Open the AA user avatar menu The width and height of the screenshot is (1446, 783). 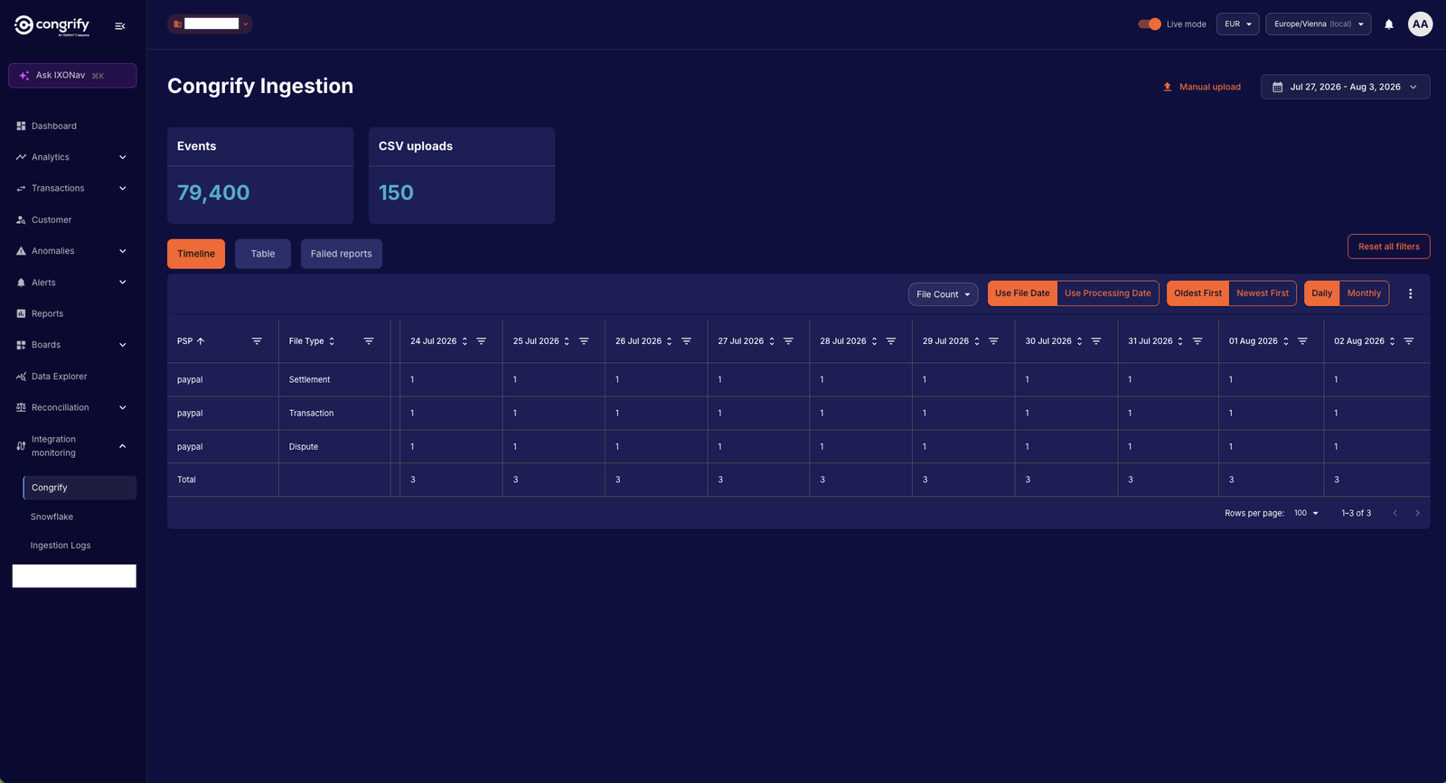[1420, 24]
